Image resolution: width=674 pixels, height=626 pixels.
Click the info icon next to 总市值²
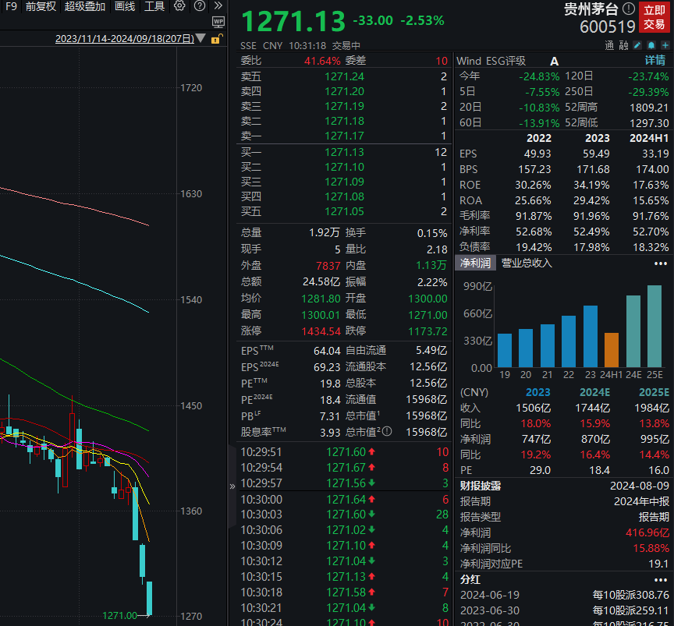[x=387, y=431]
